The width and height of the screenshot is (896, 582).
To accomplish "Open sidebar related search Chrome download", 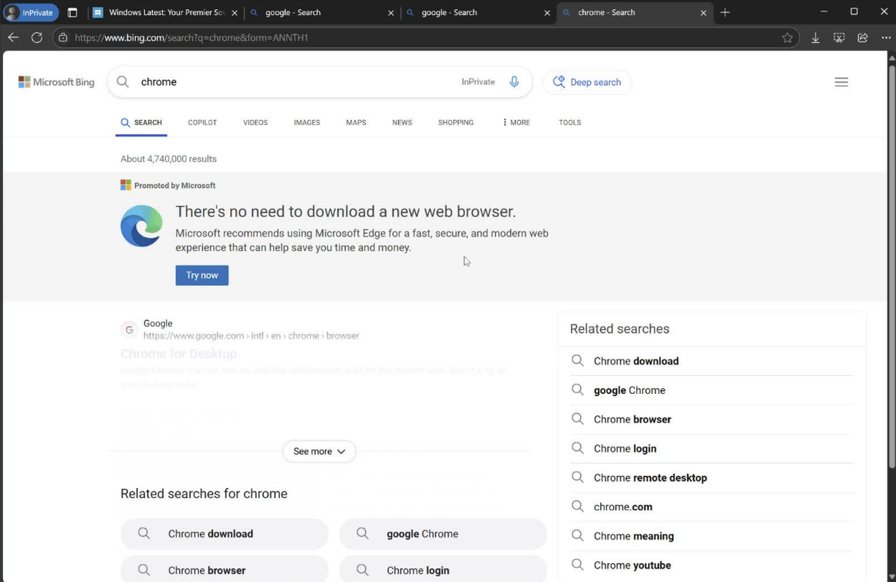I will click(636, 361).
